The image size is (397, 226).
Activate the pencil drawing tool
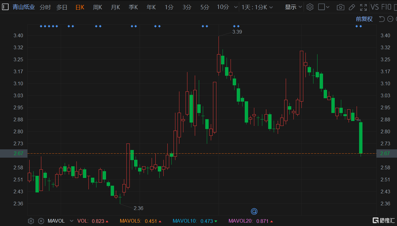352,7
